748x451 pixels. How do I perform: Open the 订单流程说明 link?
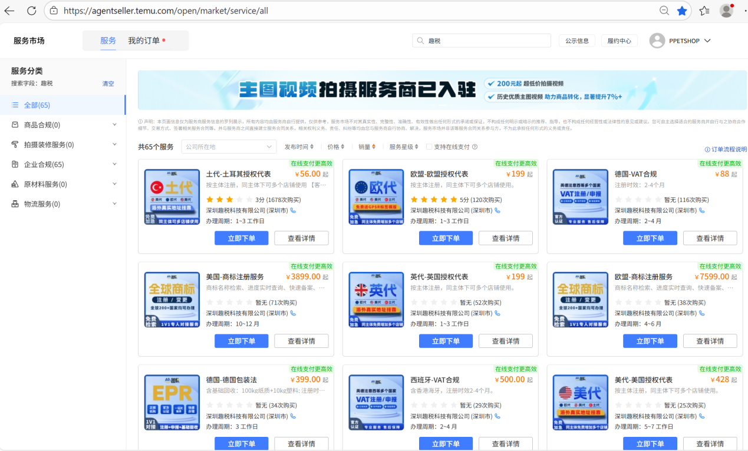pyautogui.click(x=729, y=150)
